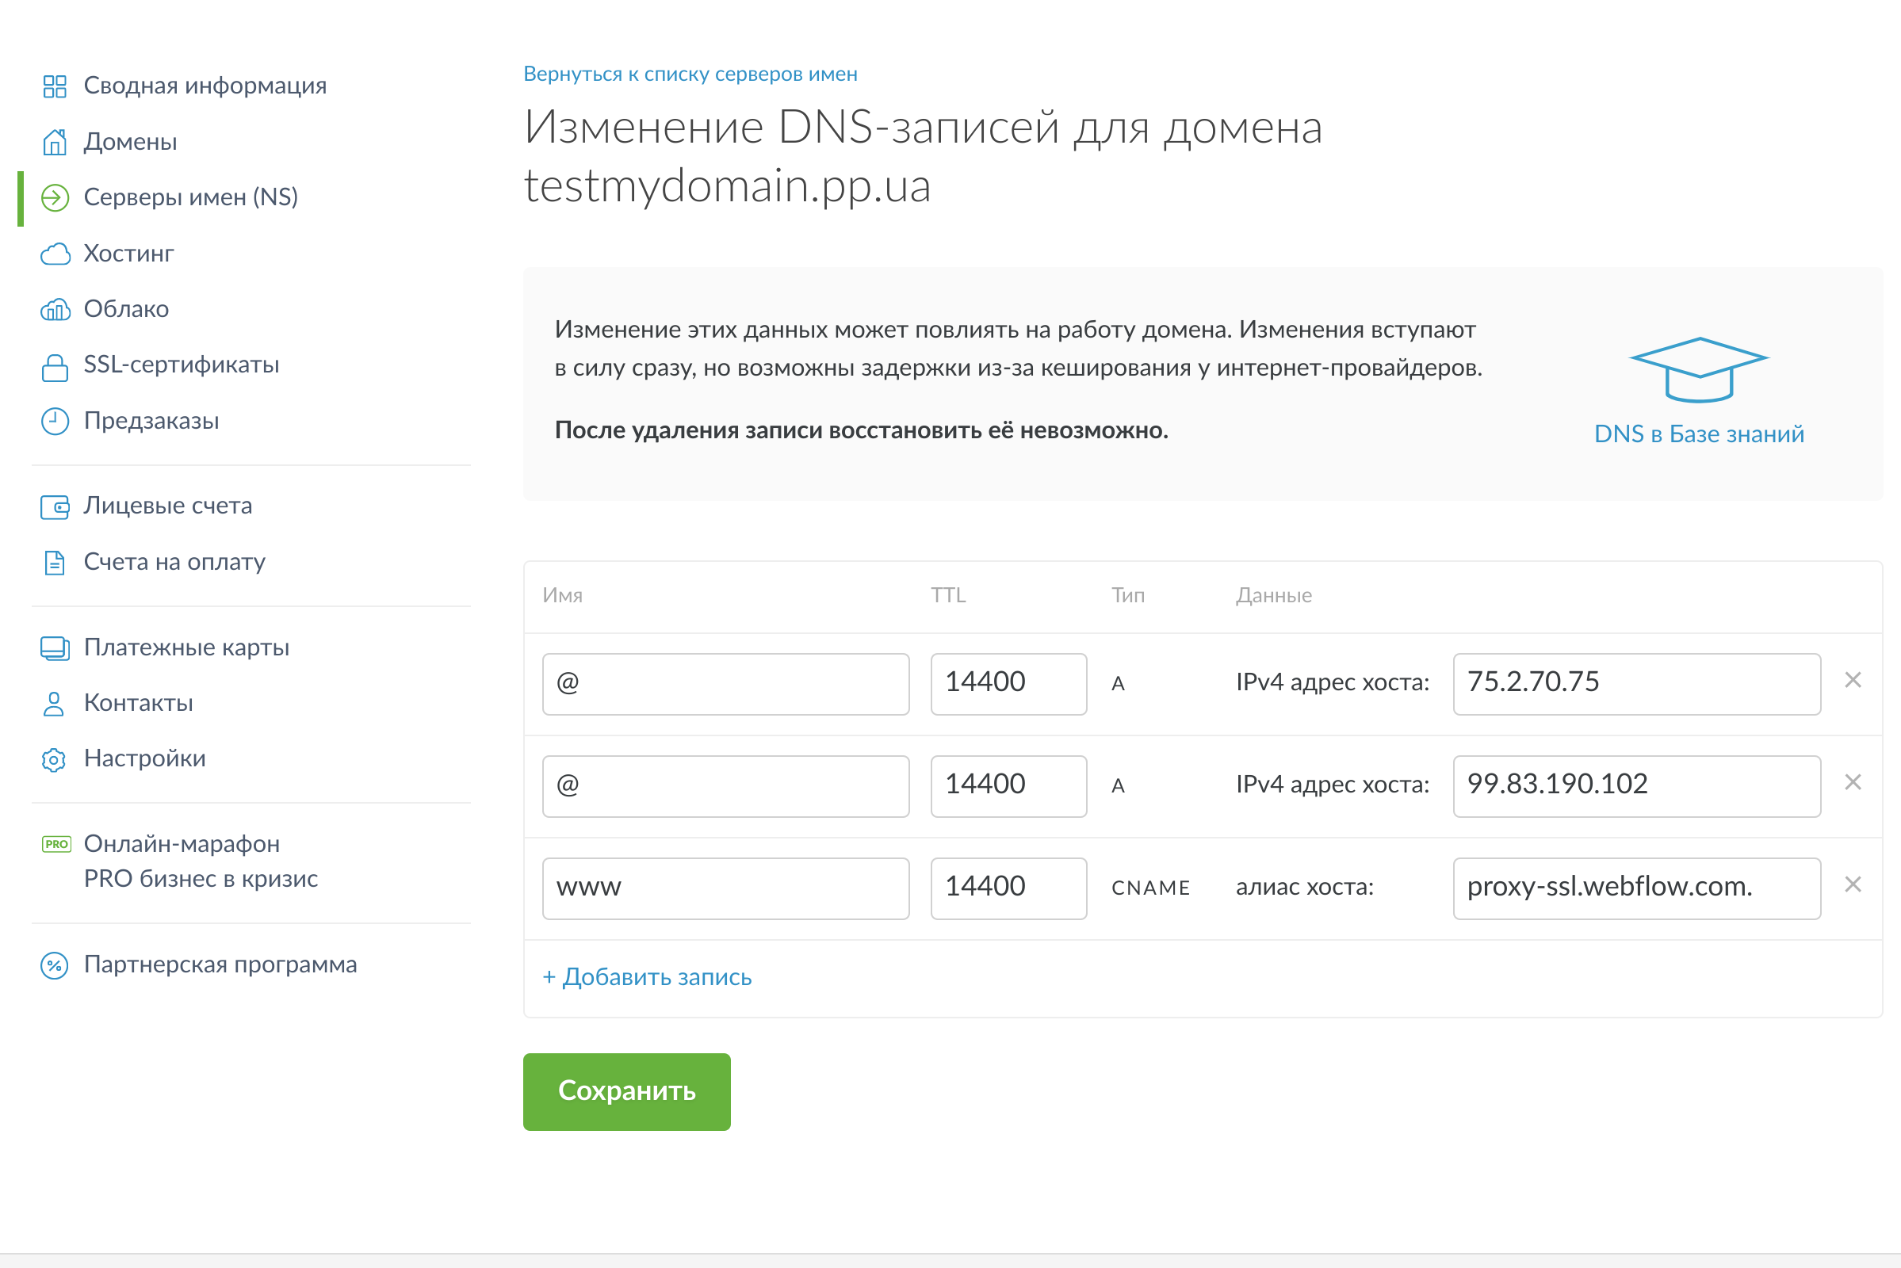This screenshot has width=1901, height=1268.
Task: Click the SSL-сертификаты lock icon
Action: tap(54, 366)
